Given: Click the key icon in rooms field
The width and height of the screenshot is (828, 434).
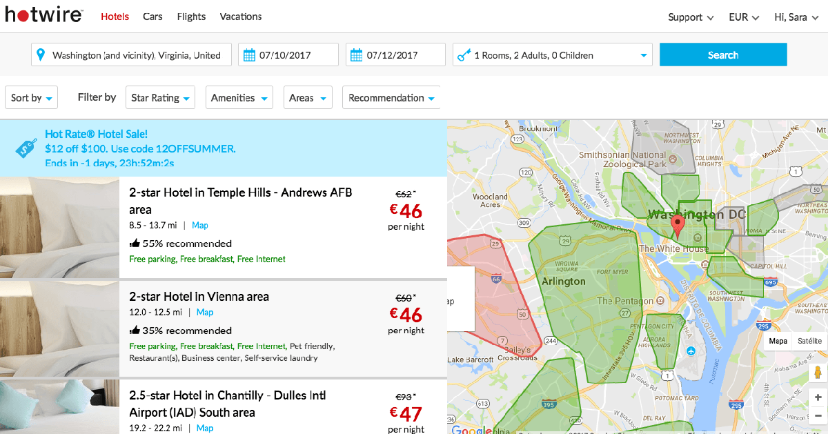Looking at the screenshot, I should [464, 55].
